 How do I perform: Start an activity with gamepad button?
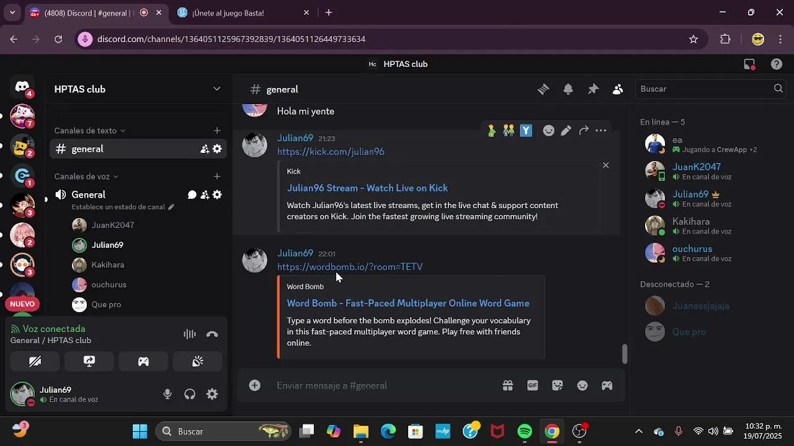tap(143, 362)
